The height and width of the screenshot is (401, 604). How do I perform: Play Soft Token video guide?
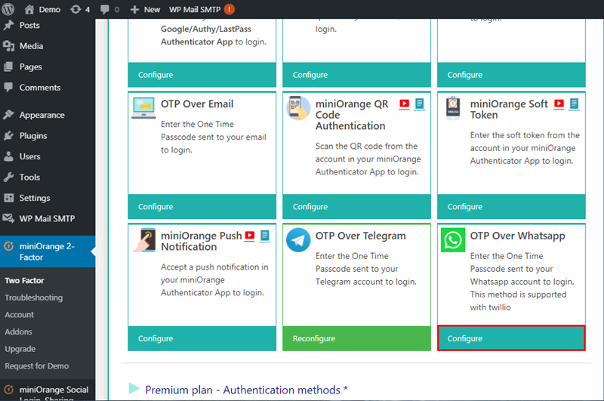tap(559, 104)
